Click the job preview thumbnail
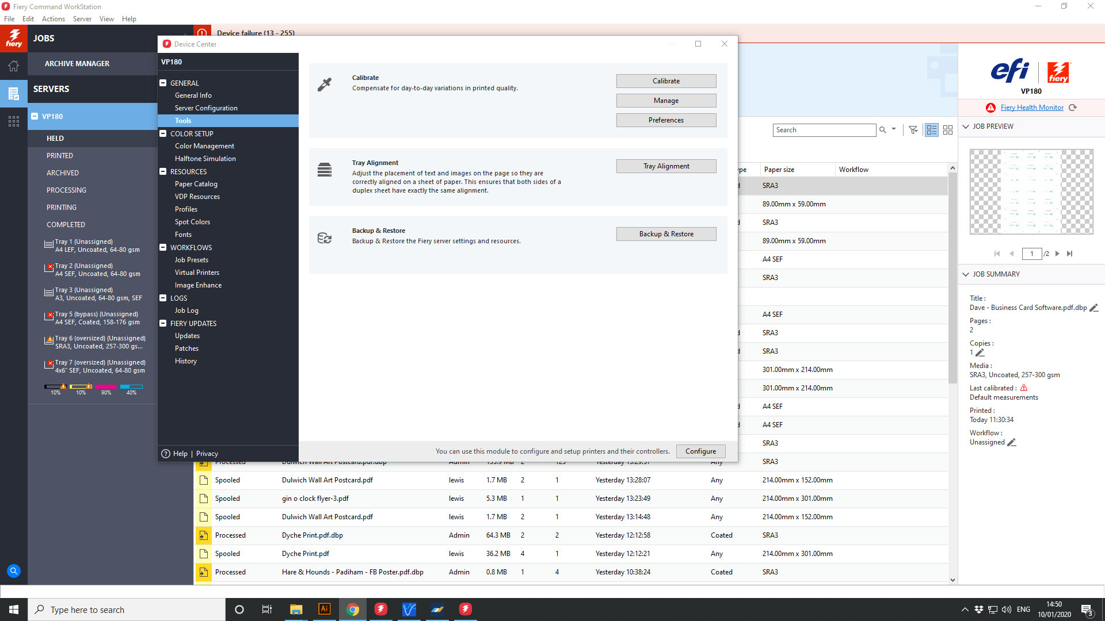The image size is (1105, 621). (1031, 191)
